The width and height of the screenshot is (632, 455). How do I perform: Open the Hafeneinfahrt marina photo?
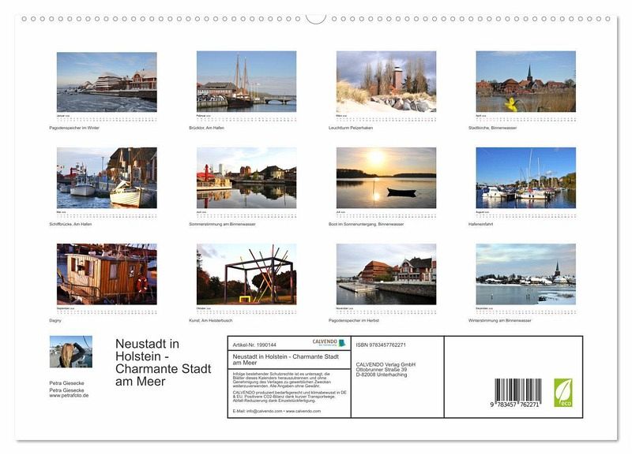click(525, 177)
